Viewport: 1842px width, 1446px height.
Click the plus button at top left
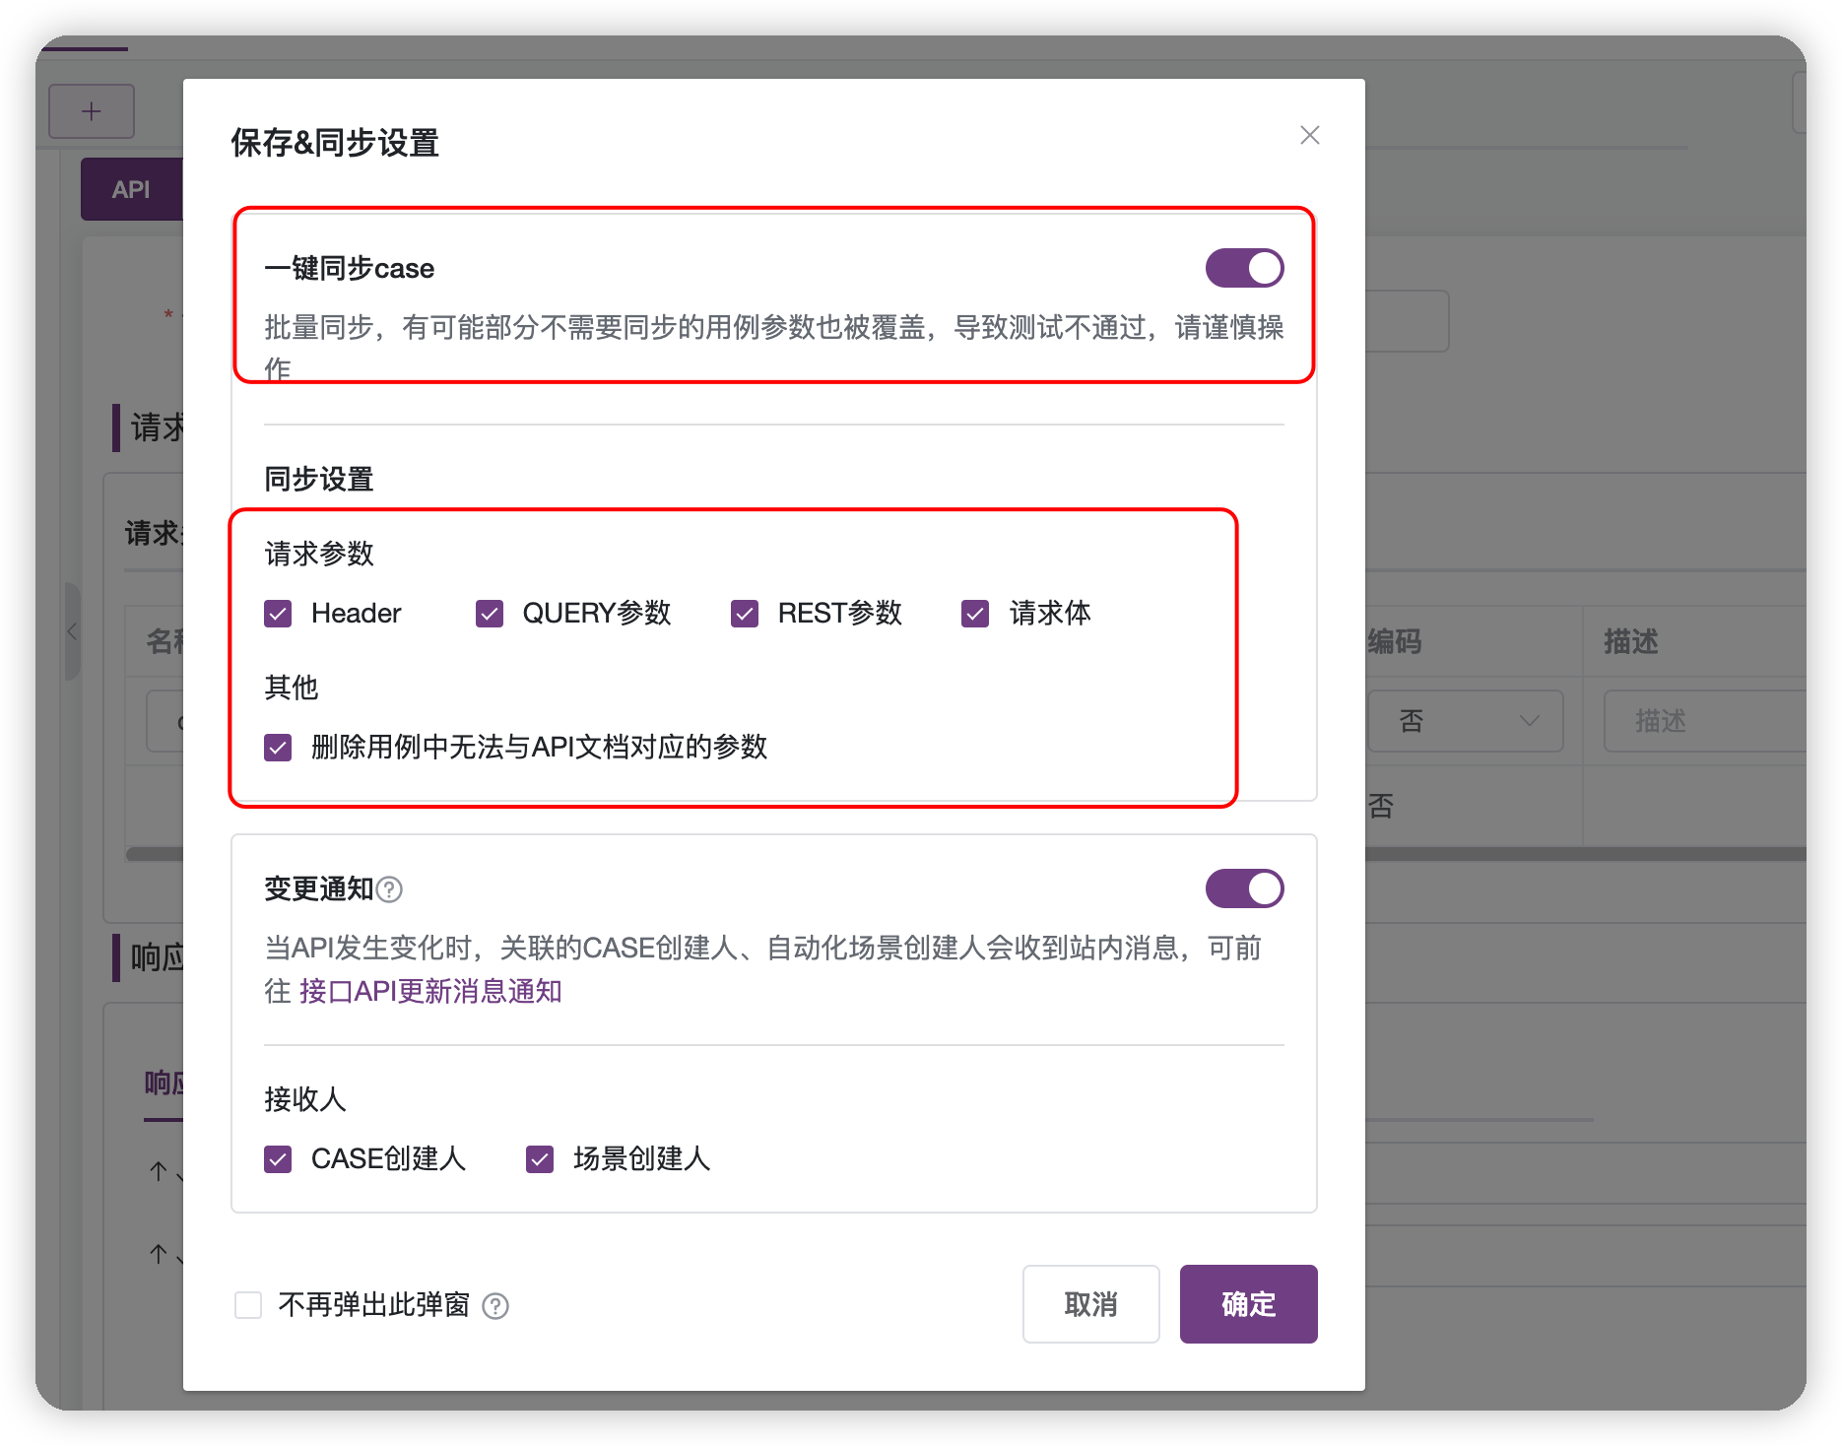pos(91,110)
